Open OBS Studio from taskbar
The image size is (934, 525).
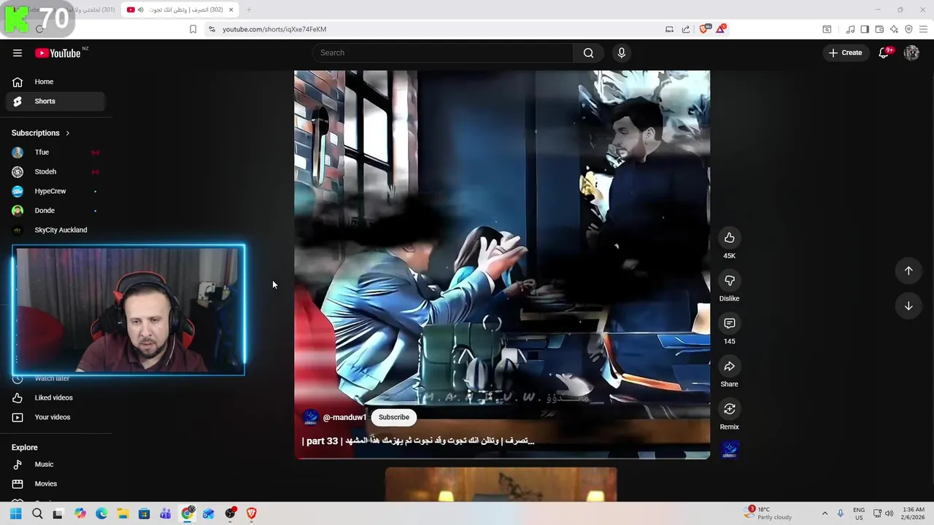point(231,513)
